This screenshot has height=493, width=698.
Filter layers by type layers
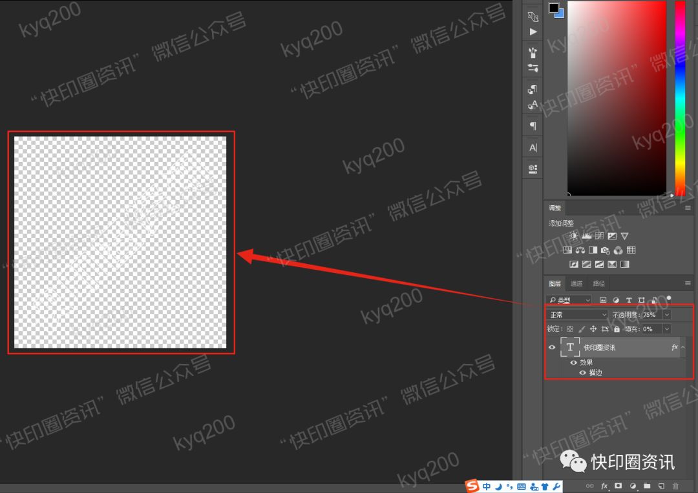pos(629,300)
